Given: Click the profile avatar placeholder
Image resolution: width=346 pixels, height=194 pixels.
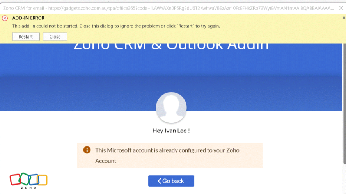Looking at the screenshot, I should (171, 108).
